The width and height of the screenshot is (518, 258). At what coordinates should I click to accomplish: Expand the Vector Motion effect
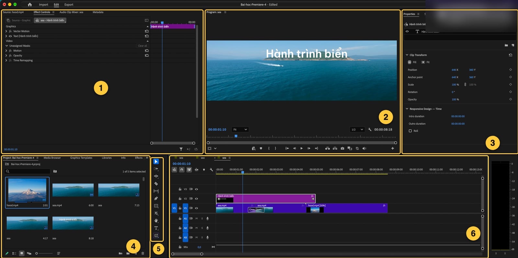click(6, 31)
